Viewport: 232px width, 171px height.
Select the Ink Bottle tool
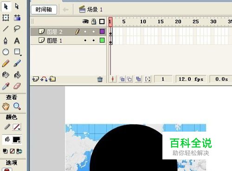coord(6,75)
